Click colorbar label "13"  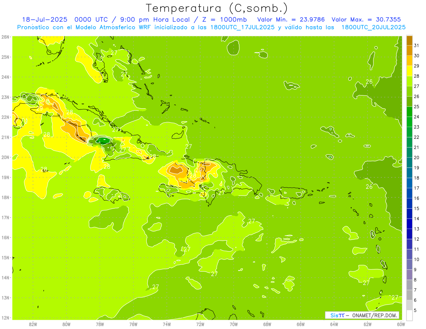416,229
